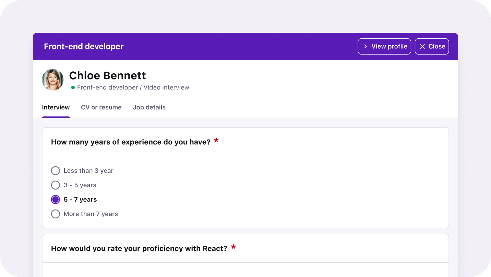Open the Job details tab

[x=149, y=107]
